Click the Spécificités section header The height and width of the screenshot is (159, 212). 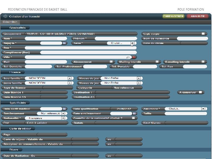click(x=18, y=103)
